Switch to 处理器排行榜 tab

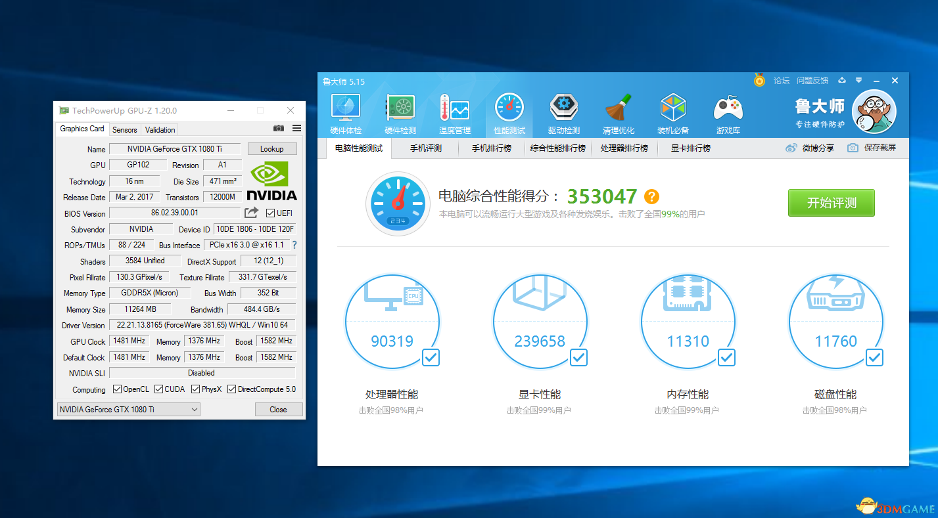click(624, 148)
